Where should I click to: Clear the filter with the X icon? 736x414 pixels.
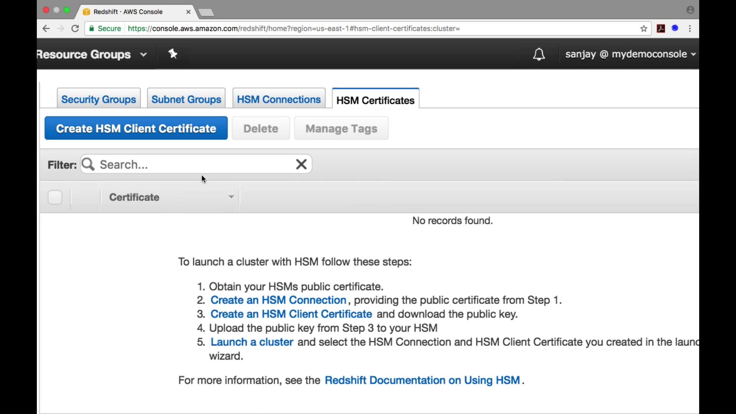tap(301, 164)
